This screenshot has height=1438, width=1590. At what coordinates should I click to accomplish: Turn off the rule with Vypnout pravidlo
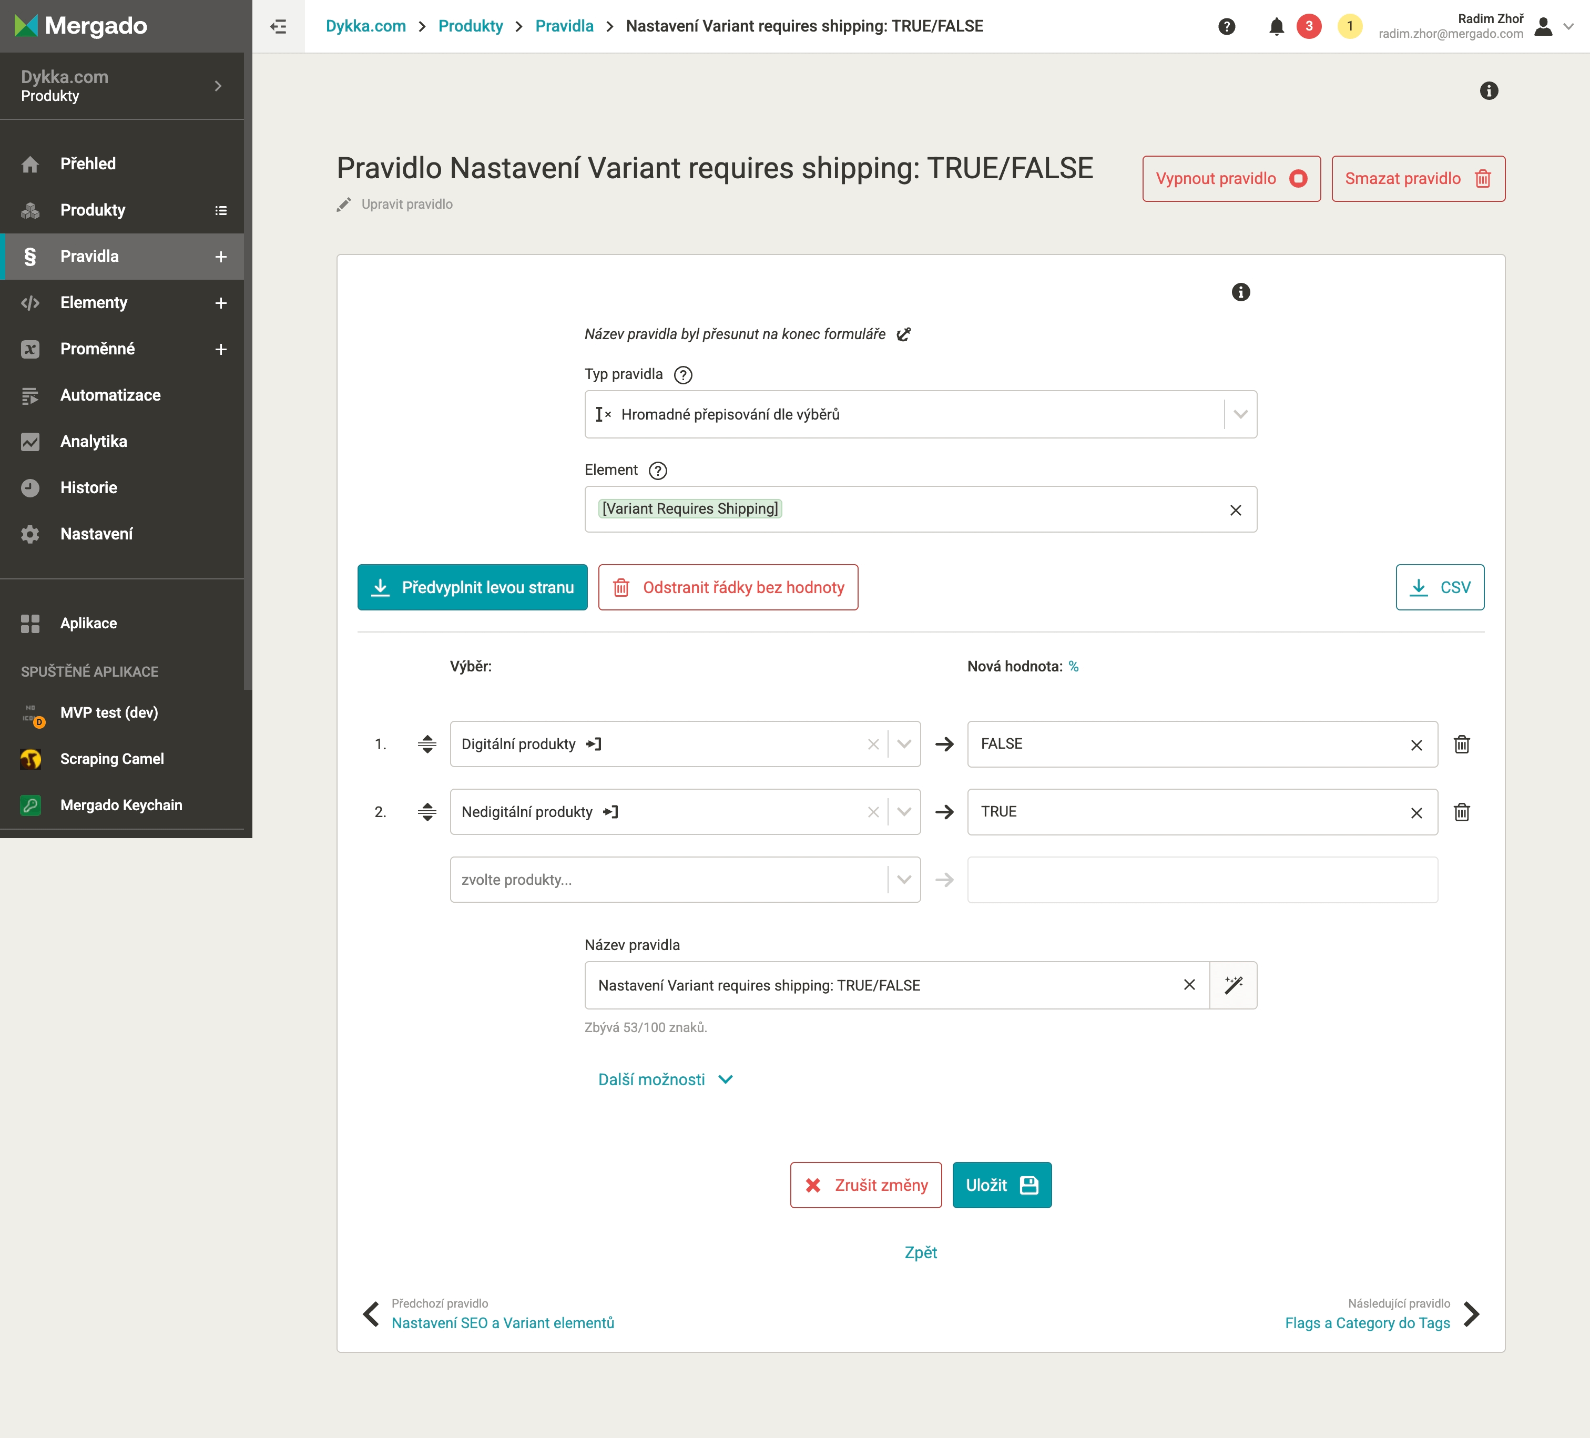pos(1230,179)
